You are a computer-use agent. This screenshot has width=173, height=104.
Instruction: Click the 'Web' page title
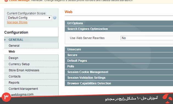point(69,12)
